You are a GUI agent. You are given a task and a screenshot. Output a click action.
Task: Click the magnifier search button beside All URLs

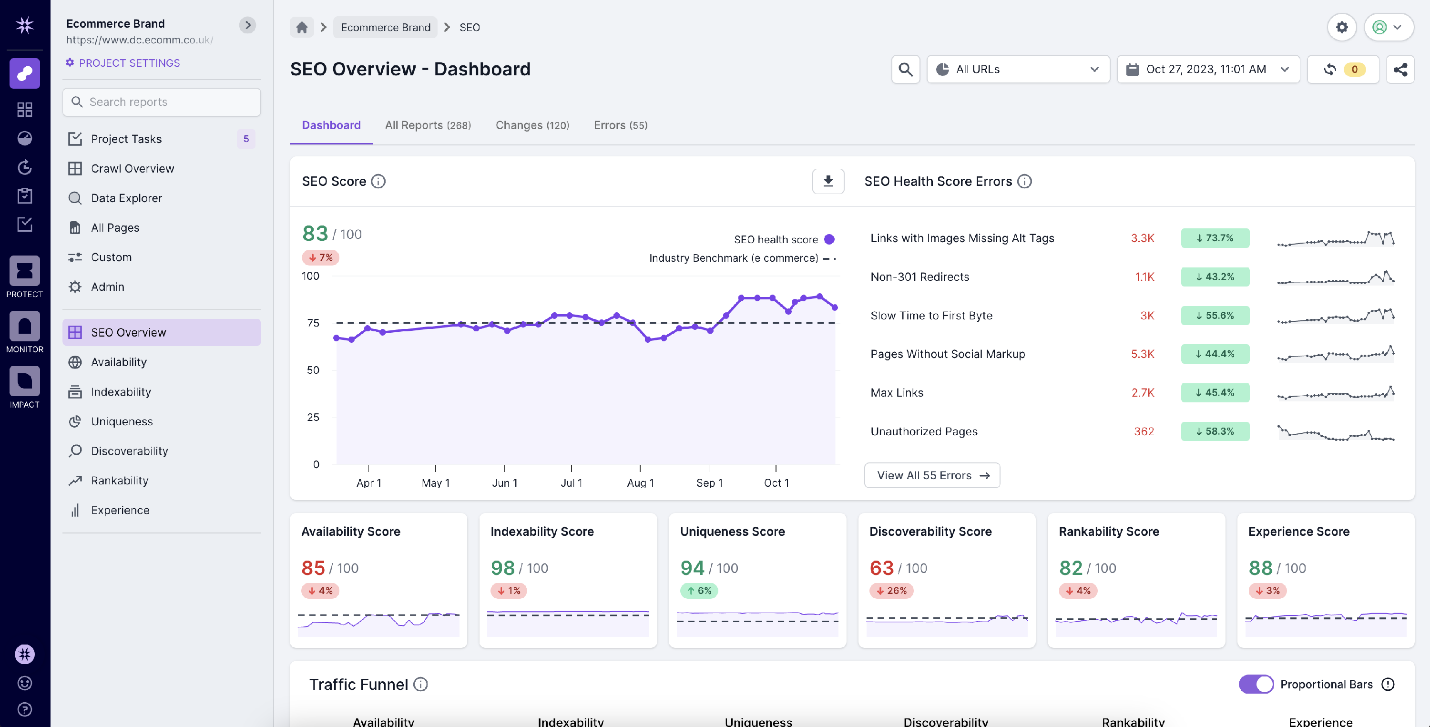click(905, 70)
